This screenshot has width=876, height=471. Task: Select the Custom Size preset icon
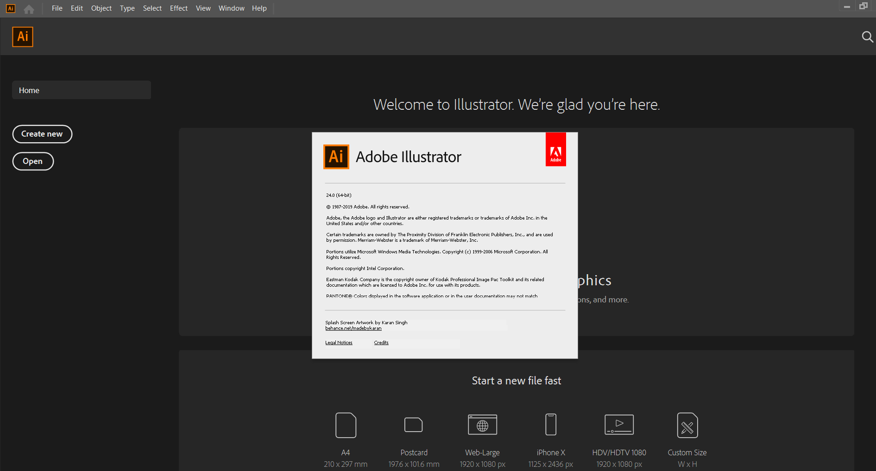coord(687,425)
